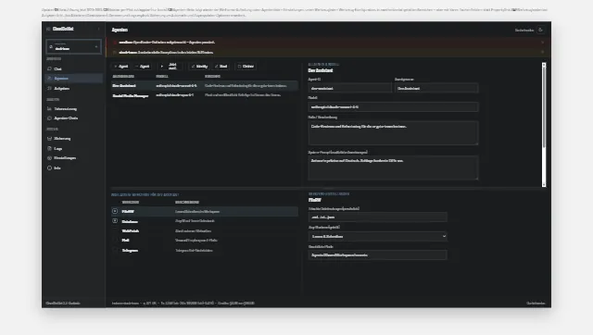Click the Modell column header in agents table
The height and width of the screenshot is (335, 593).
pyautogui.click(x=162, y=76)
